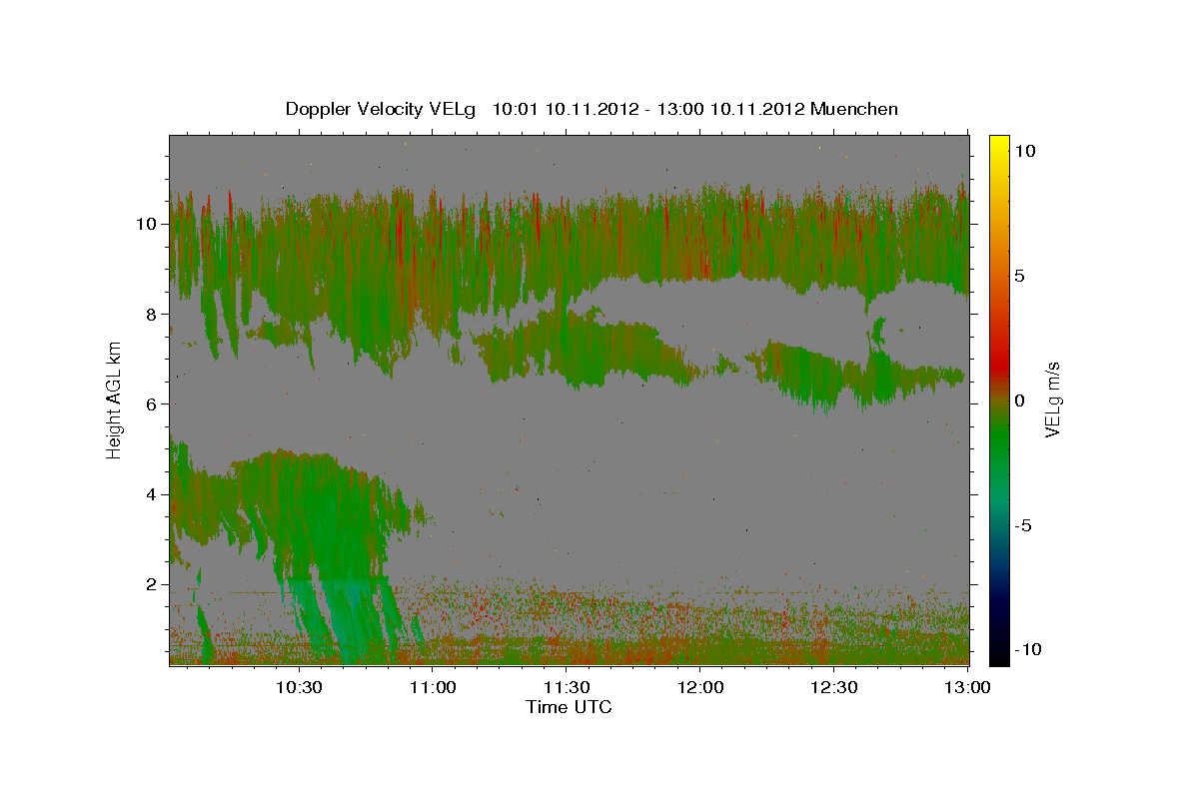This screenshot has height=799, width=1199.
Task: Click the 11:30 time tick label
Action: (x=566, y=687)
